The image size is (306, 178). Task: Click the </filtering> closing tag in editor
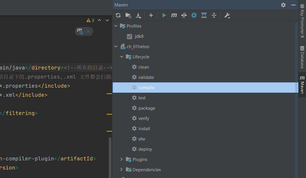tap(19, 113)
